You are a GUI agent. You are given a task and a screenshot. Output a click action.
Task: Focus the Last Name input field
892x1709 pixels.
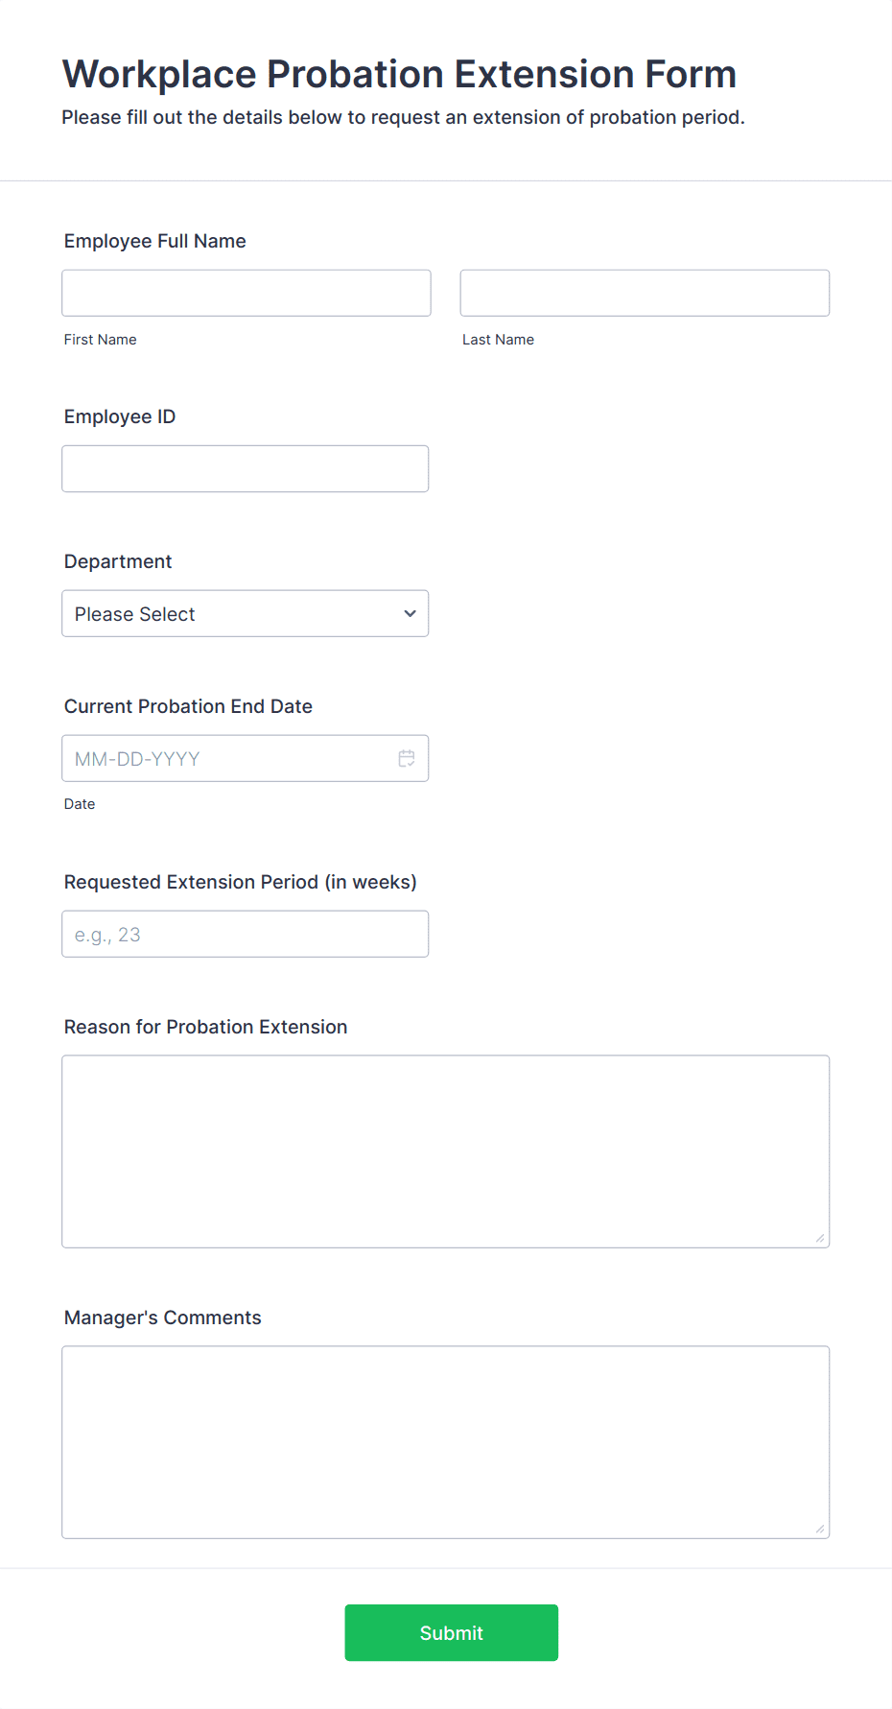[x=645, y=293]
